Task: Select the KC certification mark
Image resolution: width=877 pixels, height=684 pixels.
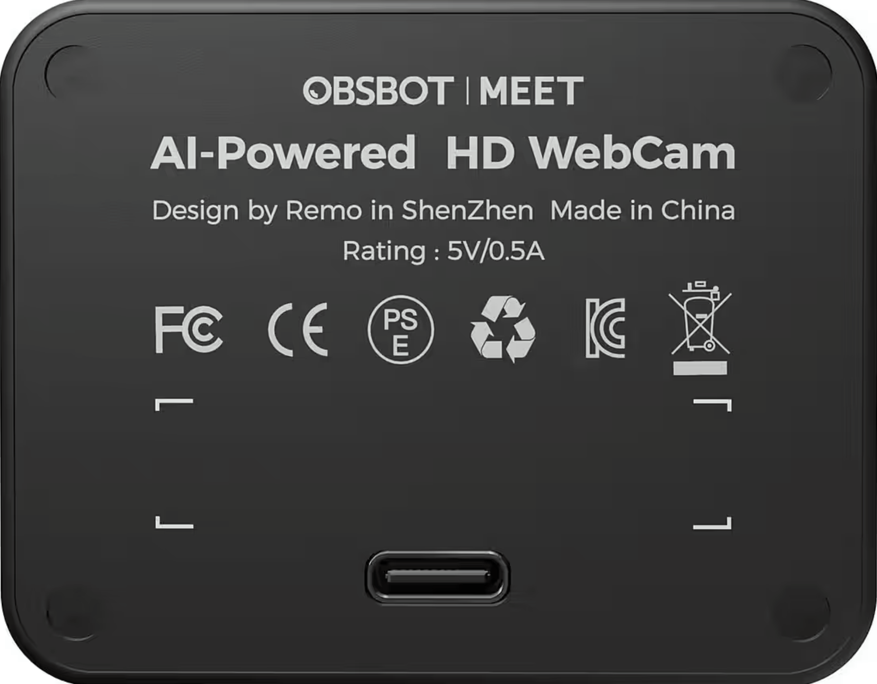Action: (x=605, y=328)
